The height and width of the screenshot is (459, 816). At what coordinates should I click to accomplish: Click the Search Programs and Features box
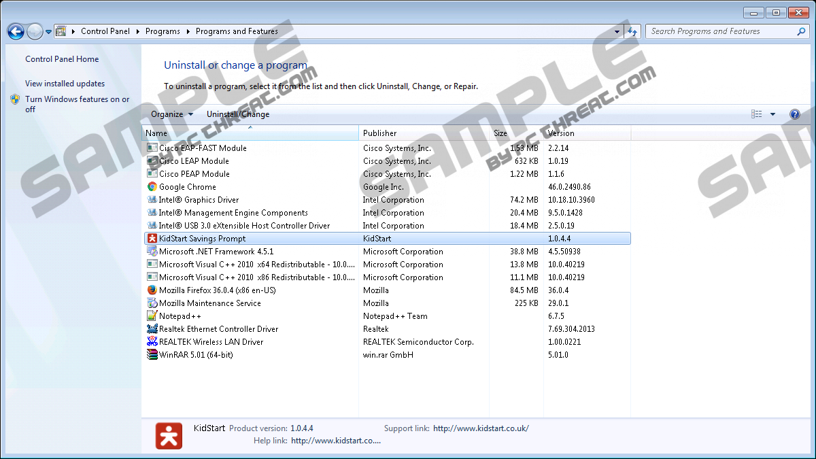click(721, 31)
